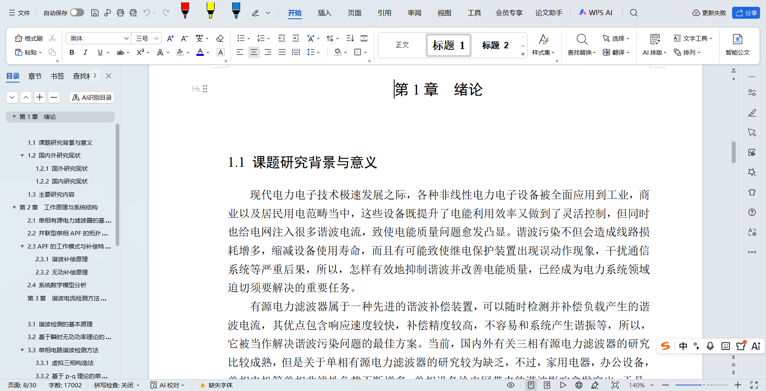Click the Style Set (样式集) icon
This screenshot has width=766, height=391.
tap(543, 44)
